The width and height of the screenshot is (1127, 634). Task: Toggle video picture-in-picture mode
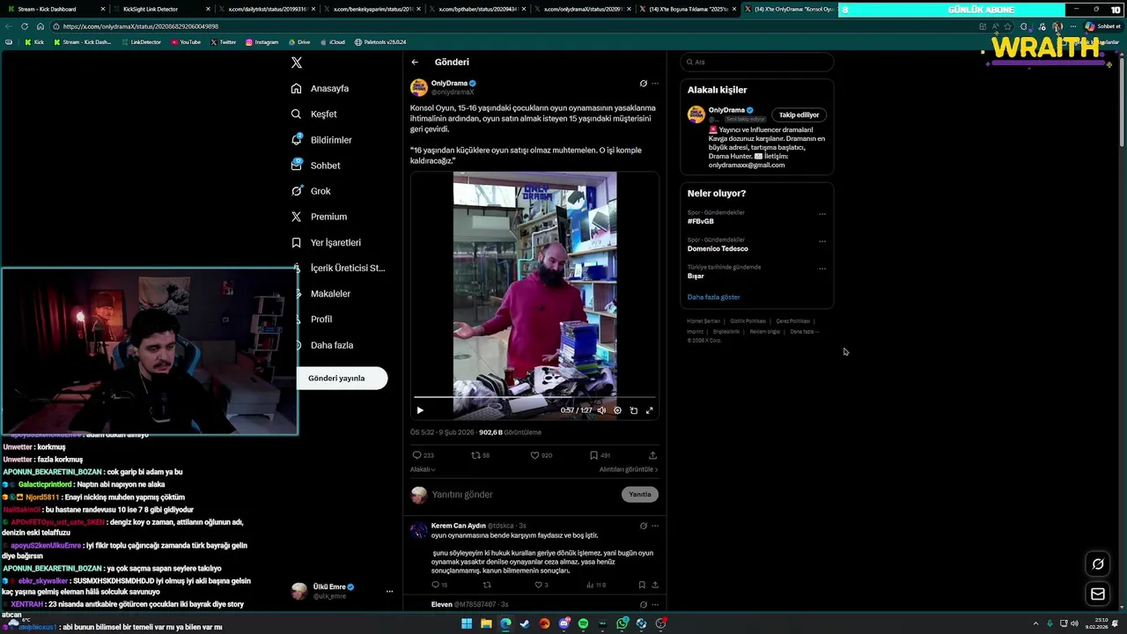[x=633, y=410]
